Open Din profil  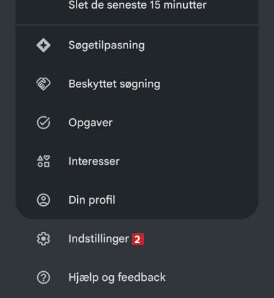pyautogui.click(x=137, y=200)
